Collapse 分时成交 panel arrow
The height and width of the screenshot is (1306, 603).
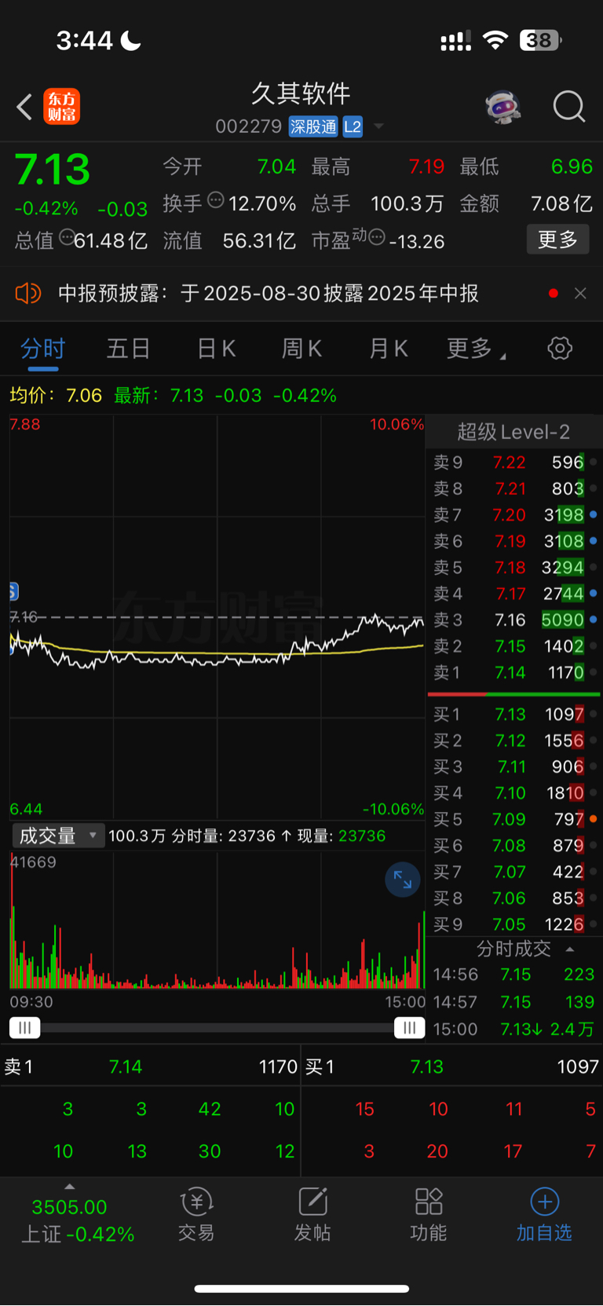point(570,949)
